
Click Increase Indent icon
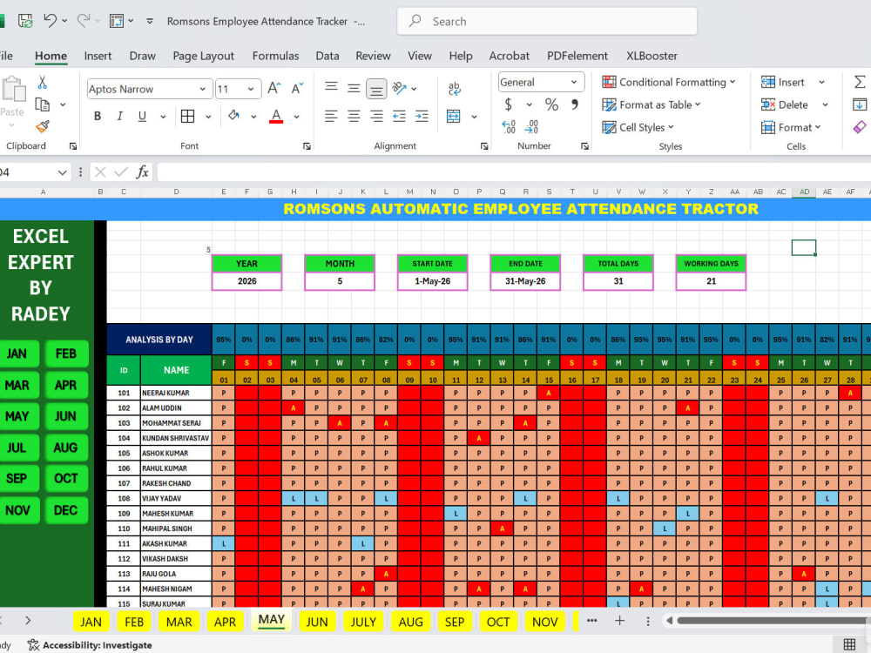(x=422, y=116)
